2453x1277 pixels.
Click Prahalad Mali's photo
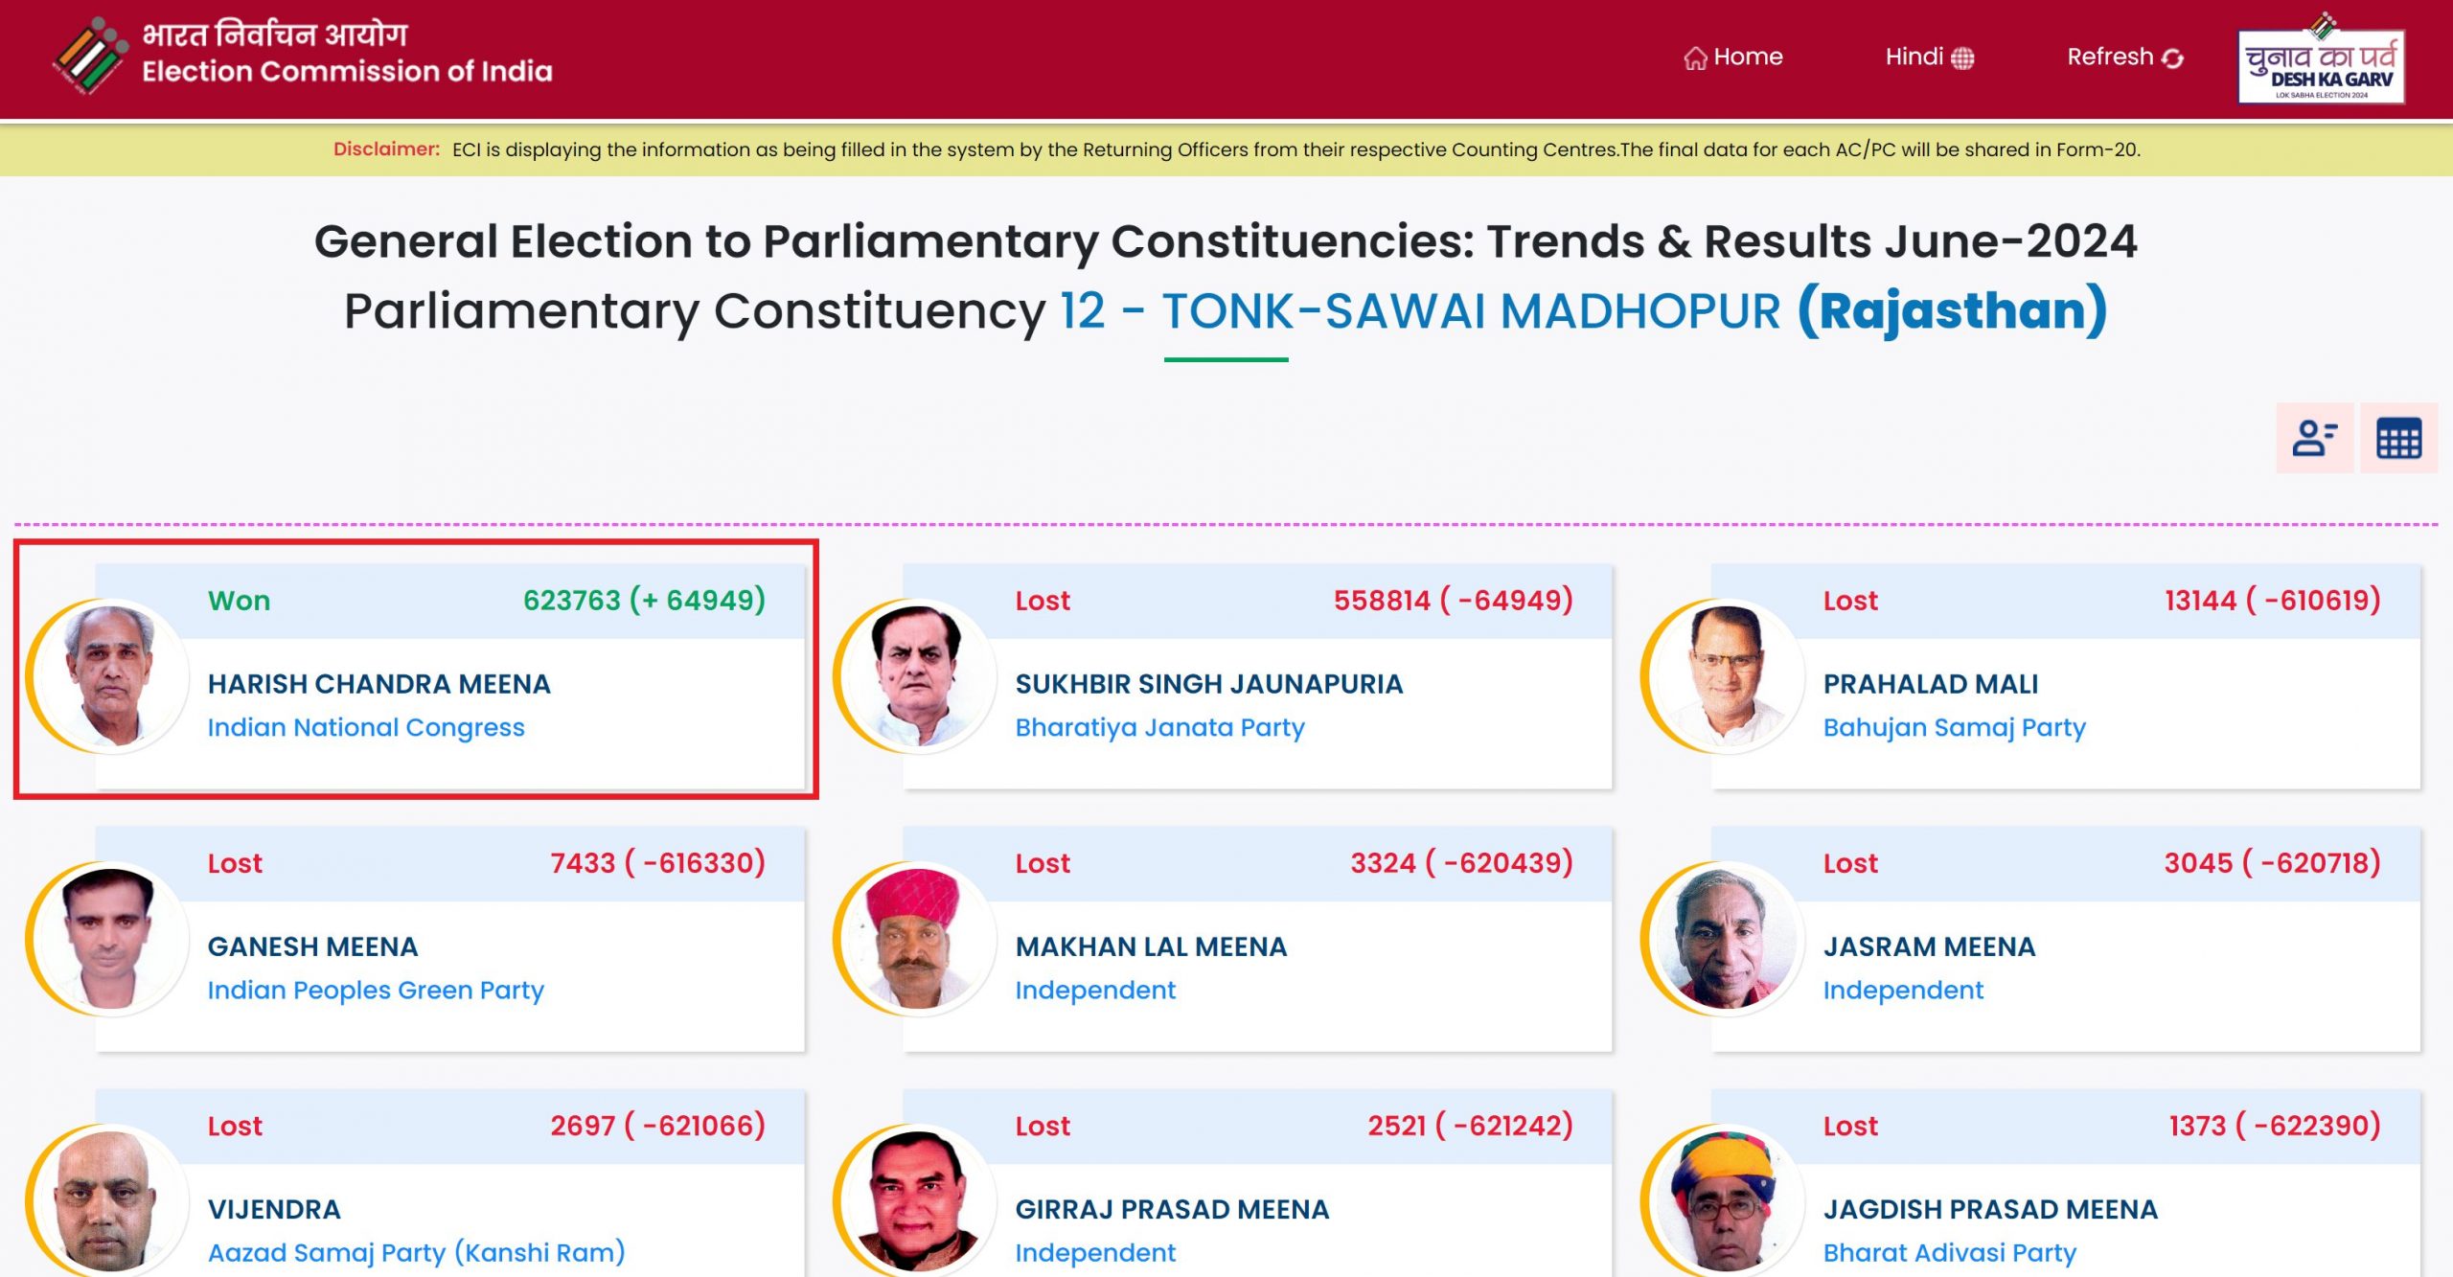click(x=1727, y=676)
